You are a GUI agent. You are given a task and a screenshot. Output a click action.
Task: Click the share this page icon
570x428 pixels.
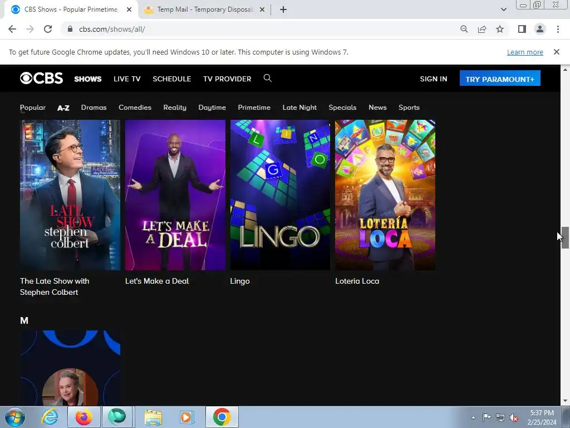click(x=482, y=29)
